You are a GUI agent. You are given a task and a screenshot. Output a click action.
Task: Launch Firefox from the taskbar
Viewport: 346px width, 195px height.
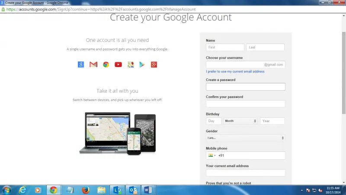point(86,190)
